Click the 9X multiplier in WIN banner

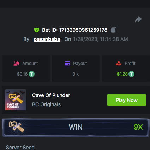point(138,127)
